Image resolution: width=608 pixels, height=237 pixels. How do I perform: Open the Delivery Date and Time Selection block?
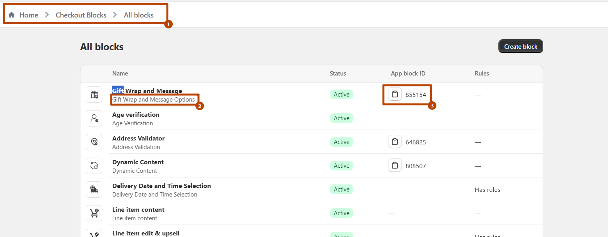(161, 186)
